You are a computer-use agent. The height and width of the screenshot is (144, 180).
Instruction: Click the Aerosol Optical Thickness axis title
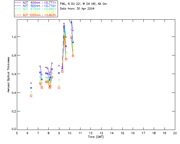8,75
